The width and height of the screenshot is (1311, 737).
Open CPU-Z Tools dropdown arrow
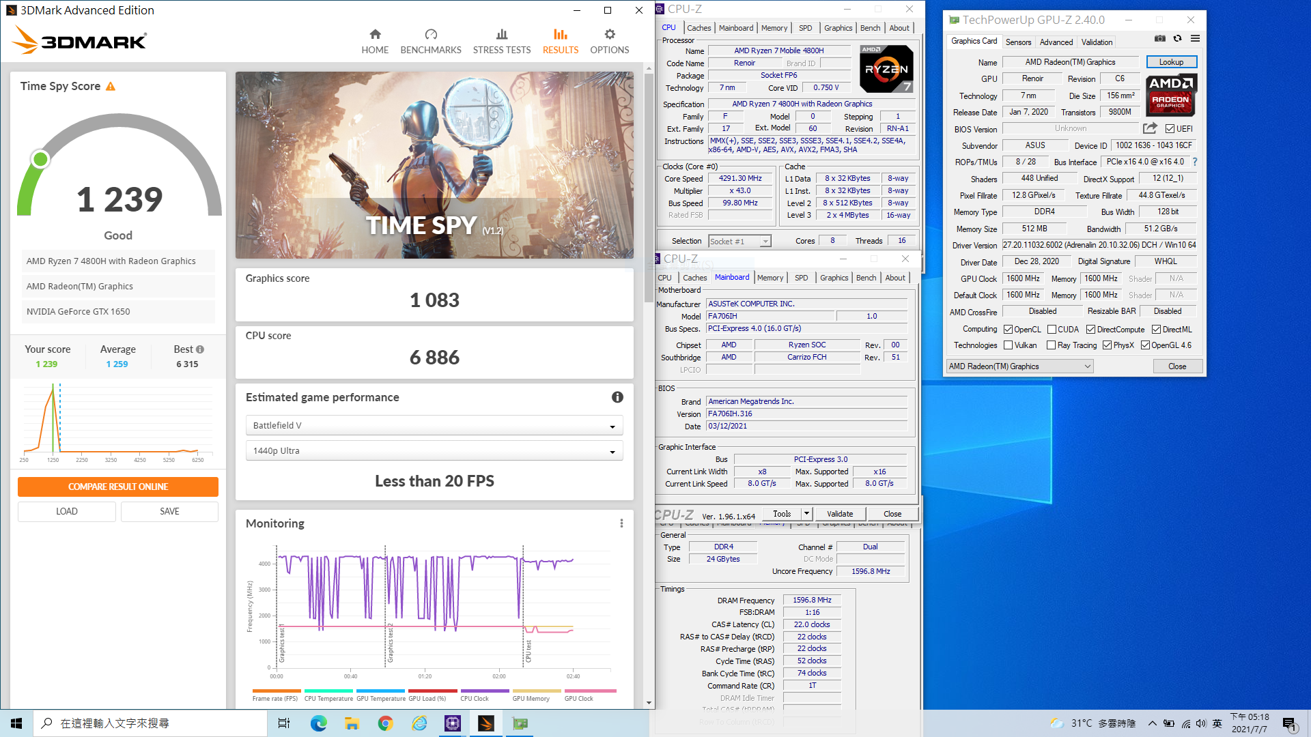point(806,513)
